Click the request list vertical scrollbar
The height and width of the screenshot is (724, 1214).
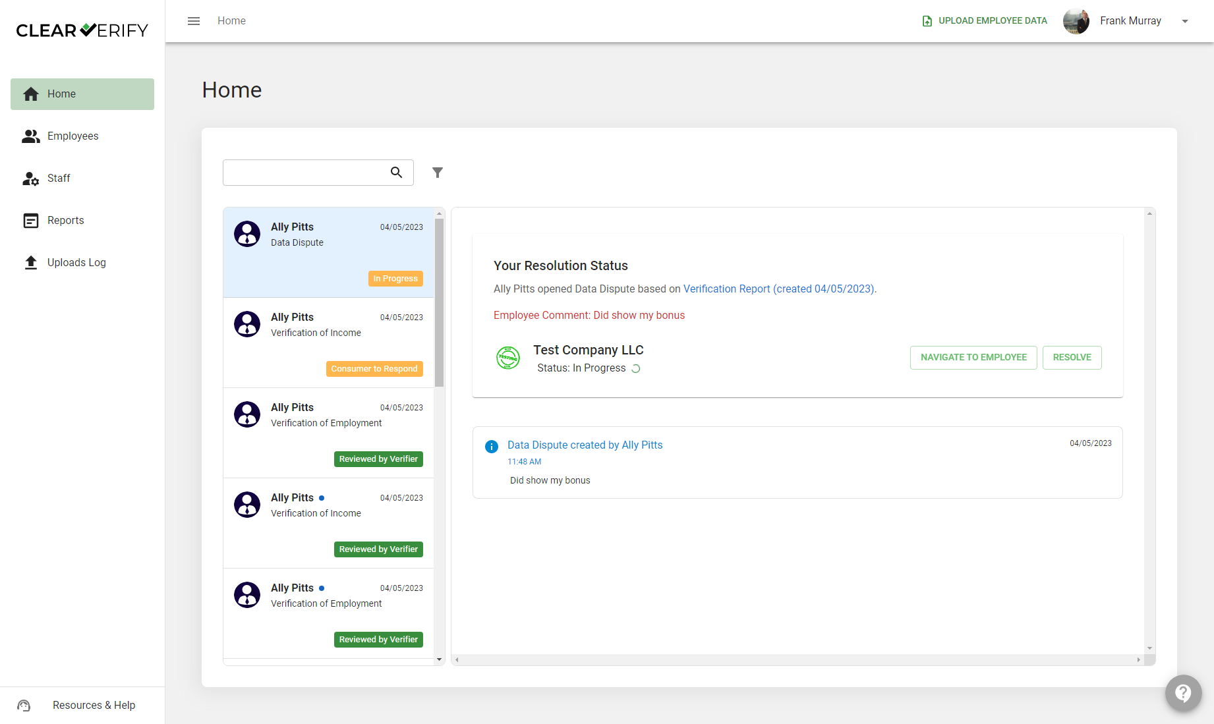[439, 303]
